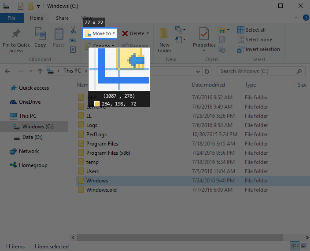Open the Delete dropdown arrow
The height and width of the screenshot is (251, 310).
click(x=148, y=33)
